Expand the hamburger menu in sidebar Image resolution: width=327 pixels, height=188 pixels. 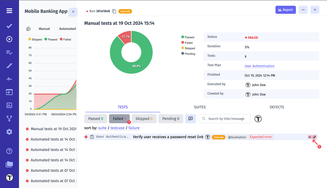[x=9, y=11]
